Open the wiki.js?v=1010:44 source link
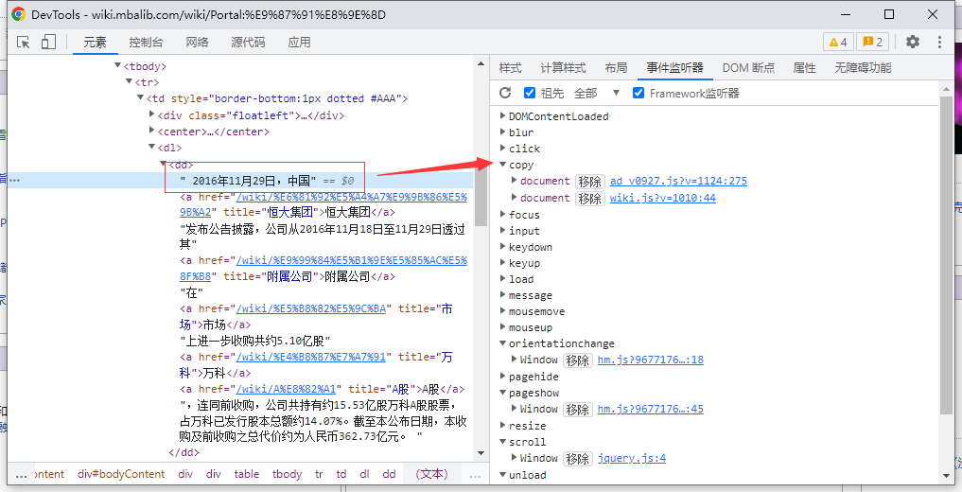 (662, 198)
